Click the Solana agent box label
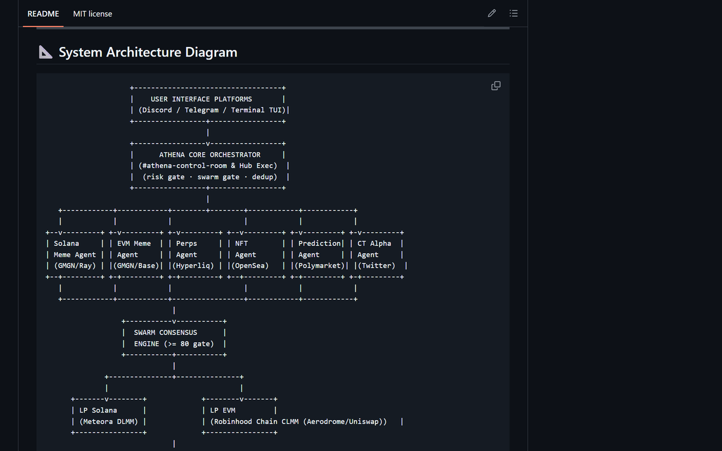Image resolution: width=722 pixels, height=451 pixels. [x=66, y=244]
